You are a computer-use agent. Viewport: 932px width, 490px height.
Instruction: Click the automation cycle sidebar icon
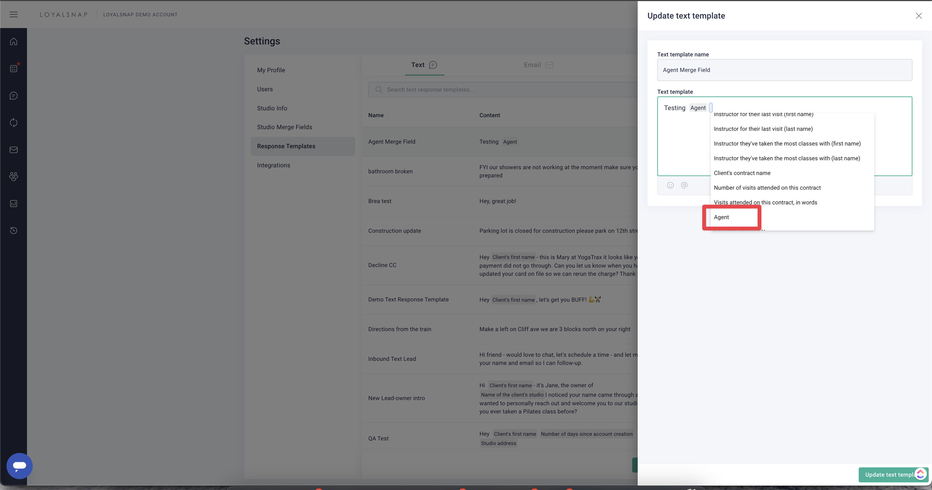click(13, 123)
